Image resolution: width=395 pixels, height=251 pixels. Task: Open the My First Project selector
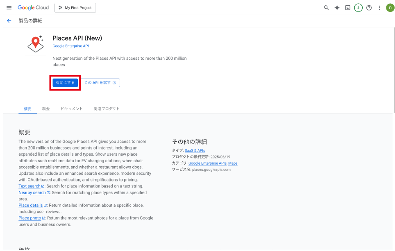(75, 8)
